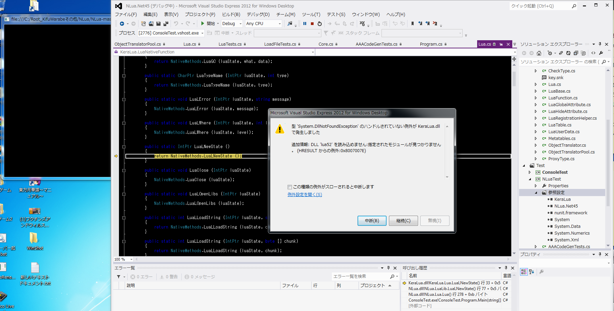
Task: Check the break when exception thrown checkbox
Action: pyautogui.click(x=290, y=187)
